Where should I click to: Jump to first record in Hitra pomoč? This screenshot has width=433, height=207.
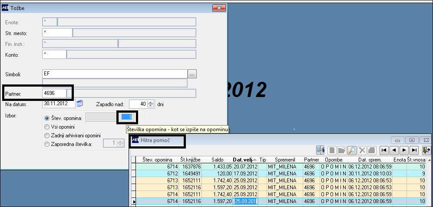(384, 150)
